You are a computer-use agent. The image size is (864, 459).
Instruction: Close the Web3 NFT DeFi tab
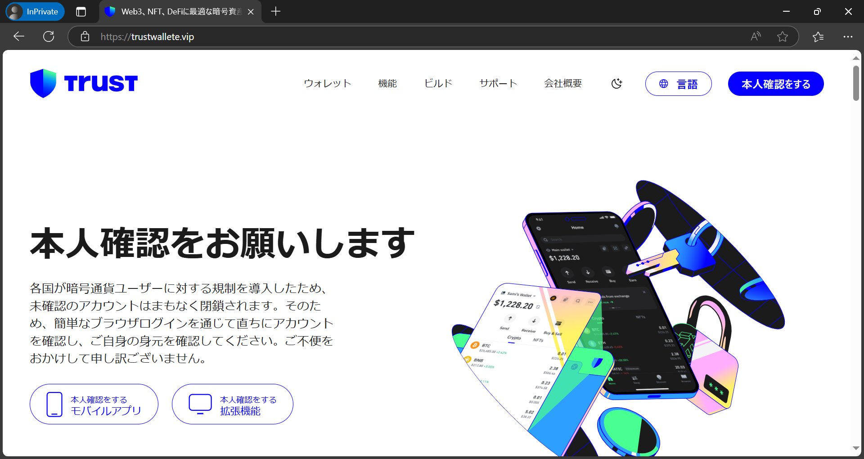tap(251, 12)
